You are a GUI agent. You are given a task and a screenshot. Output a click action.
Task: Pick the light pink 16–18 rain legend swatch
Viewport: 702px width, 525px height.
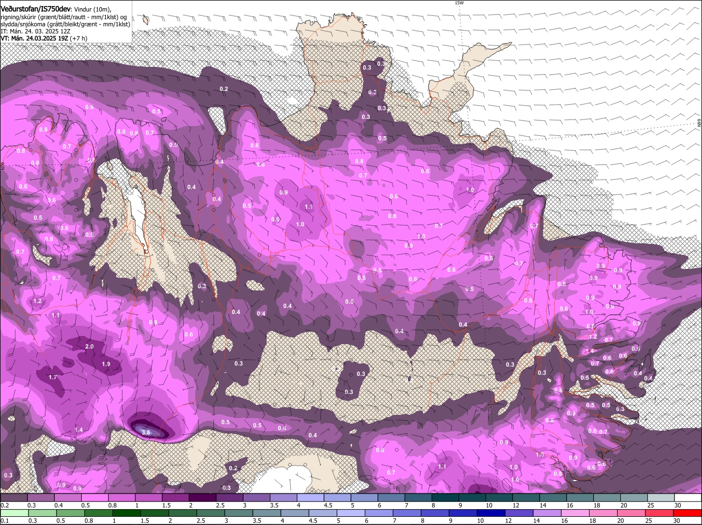(x=574, y=513)
